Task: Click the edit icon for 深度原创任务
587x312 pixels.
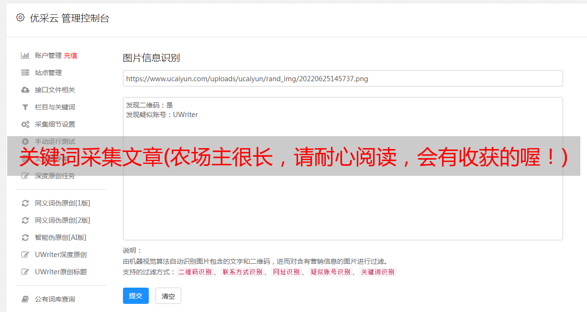Action: tap(25, 176)
